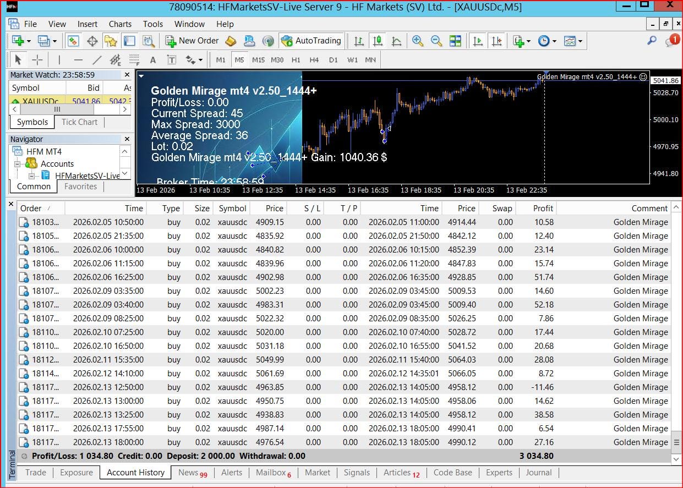Image resolution: width=683 pixels, height=488 pixels.
Task: Switch timeframe to M1
Action: [221, 60]
